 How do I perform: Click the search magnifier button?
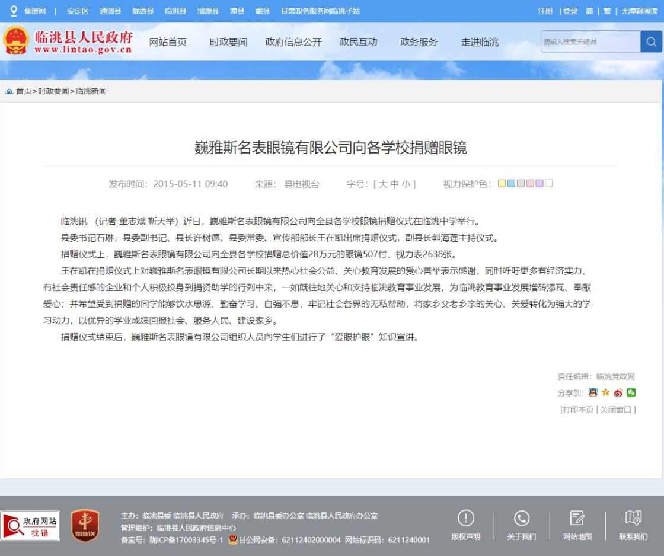tap(651, 41)
